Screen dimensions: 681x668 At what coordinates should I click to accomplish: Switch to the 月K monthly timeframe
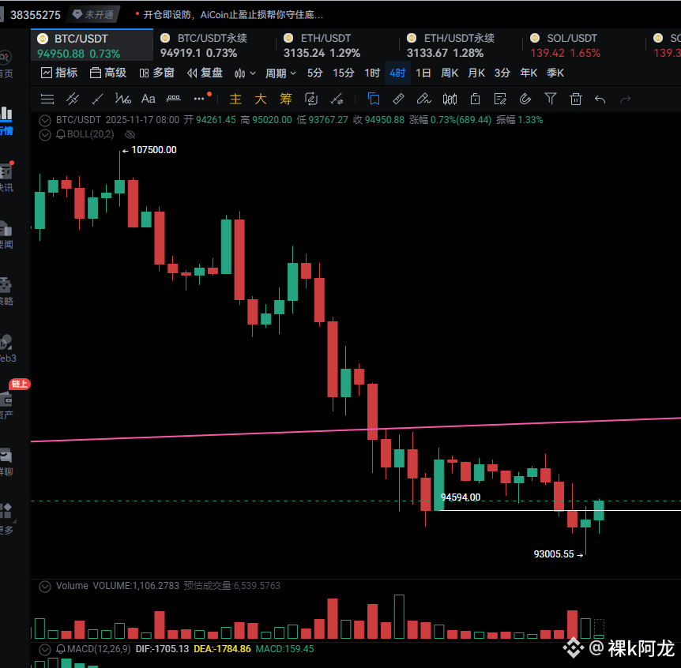476,73
